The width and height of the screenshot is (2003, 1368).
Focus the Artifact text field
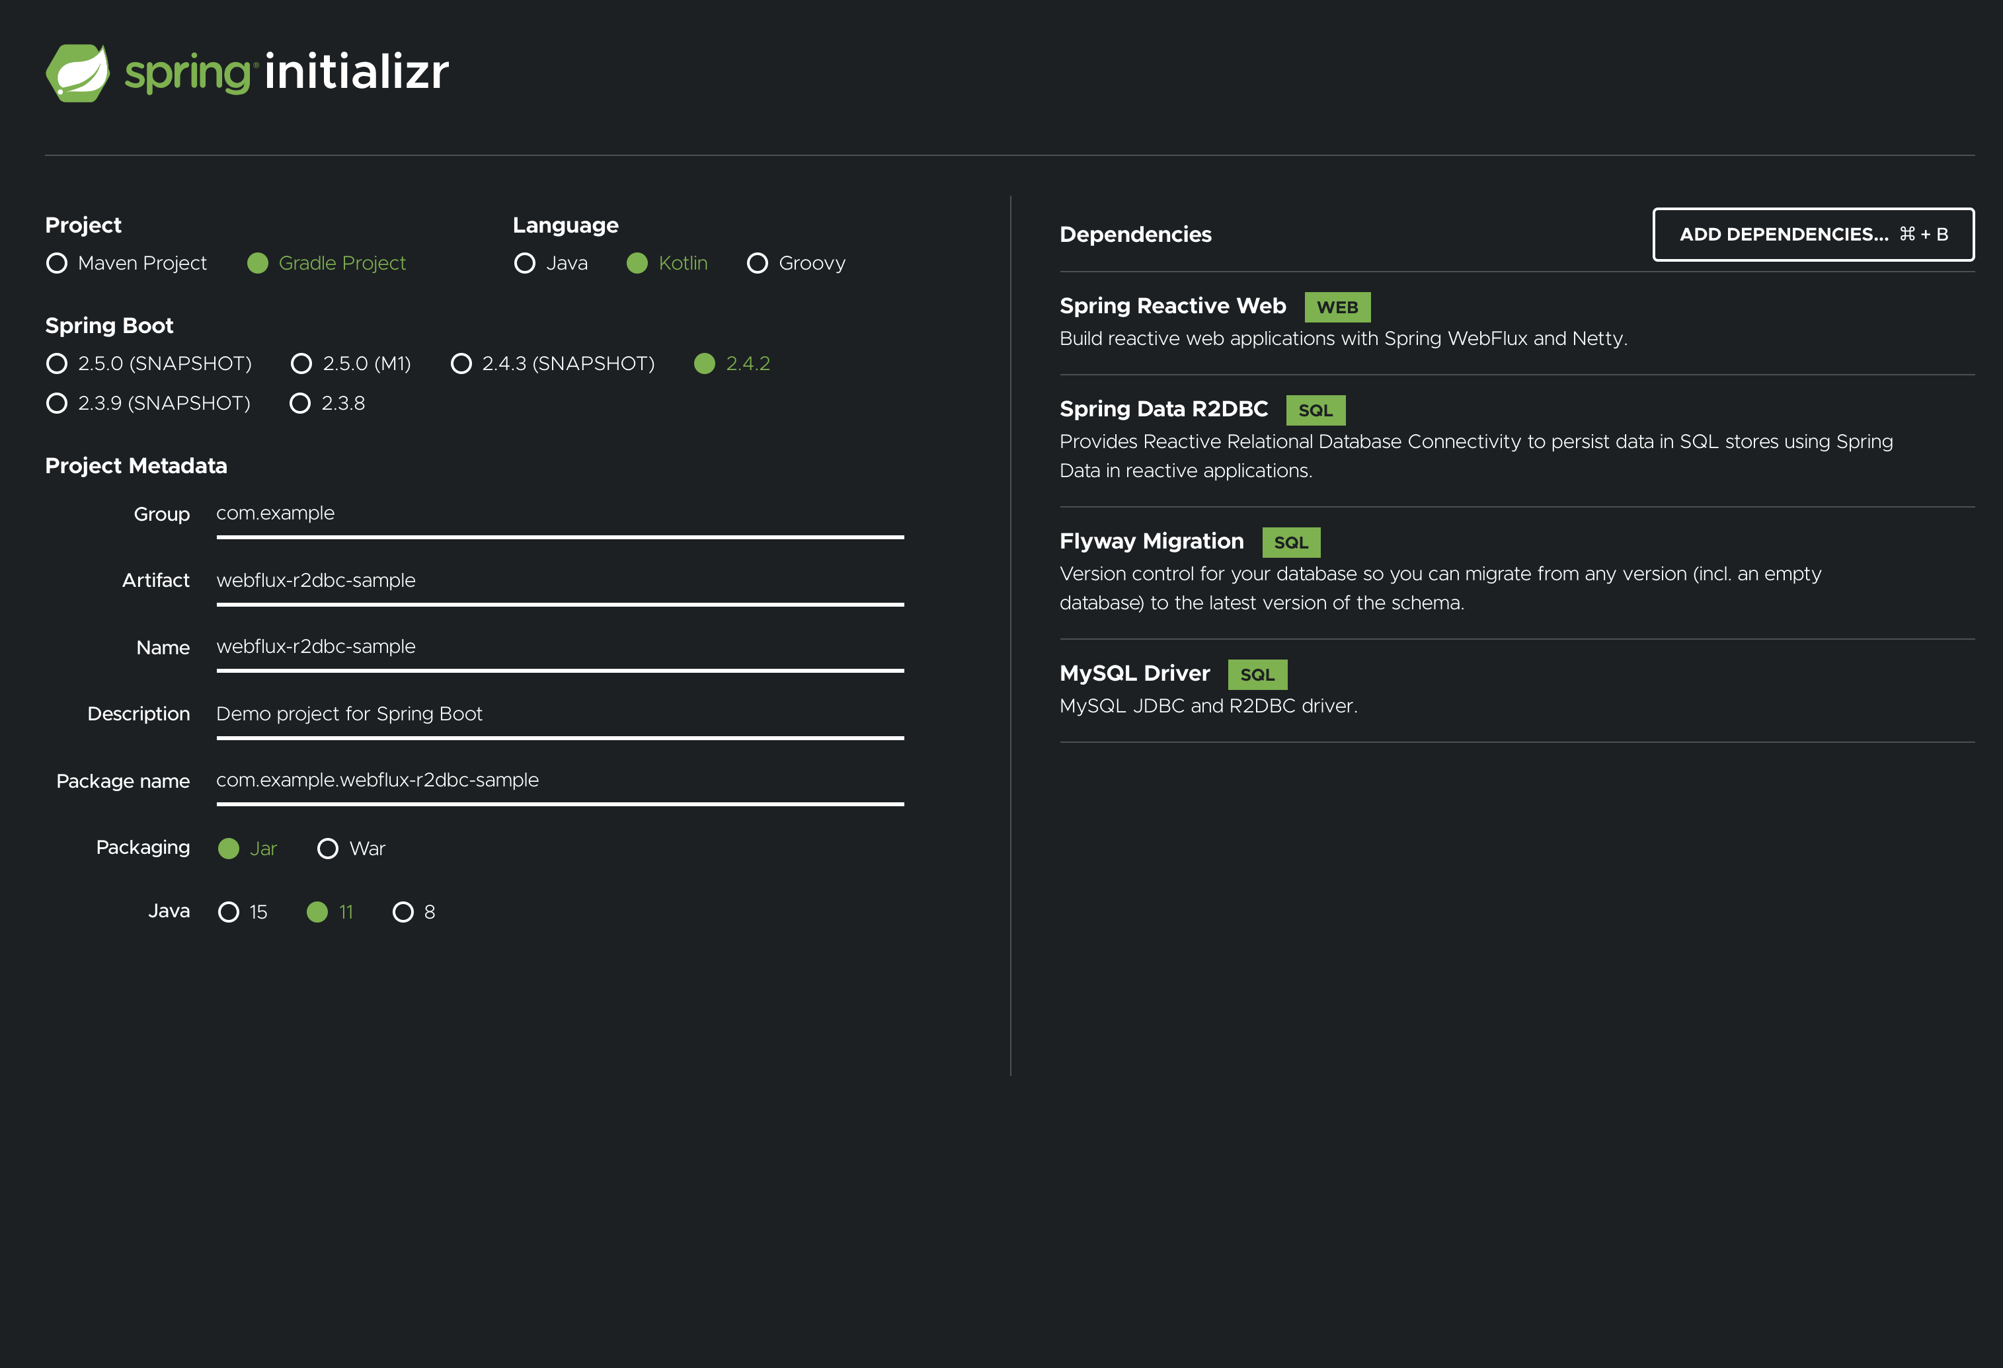coord(559,581)
